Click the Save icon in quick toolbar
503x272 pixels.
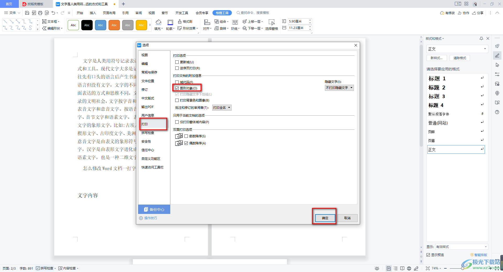27,13
